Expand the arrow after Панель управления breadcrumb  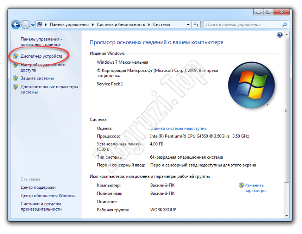(x=93, y=24)
